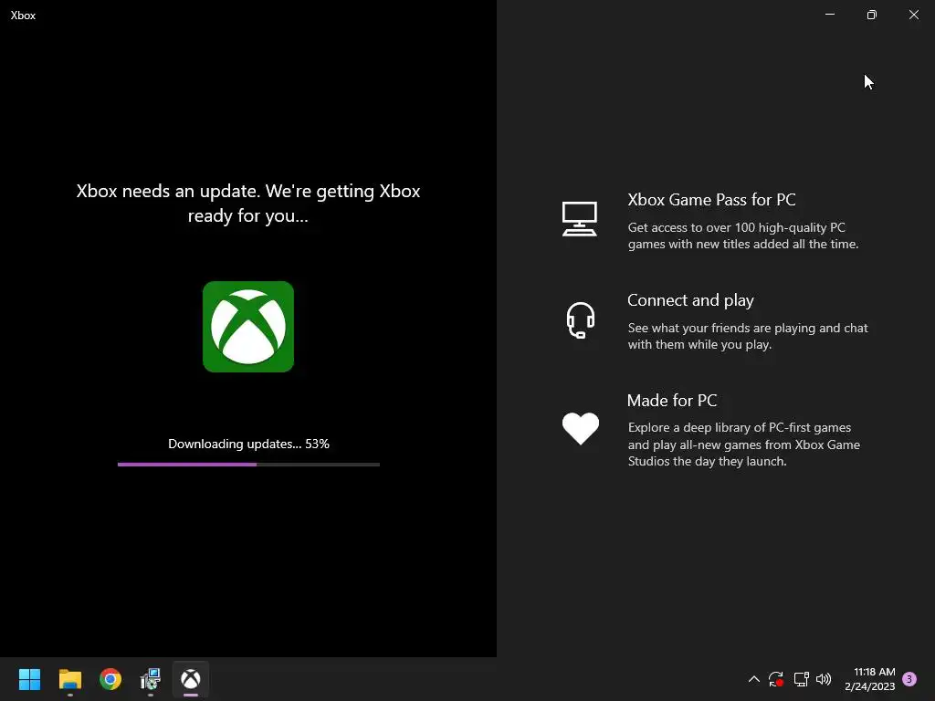
Task: Launch Google Chrome from the taskbar
Action: (110, 679)
